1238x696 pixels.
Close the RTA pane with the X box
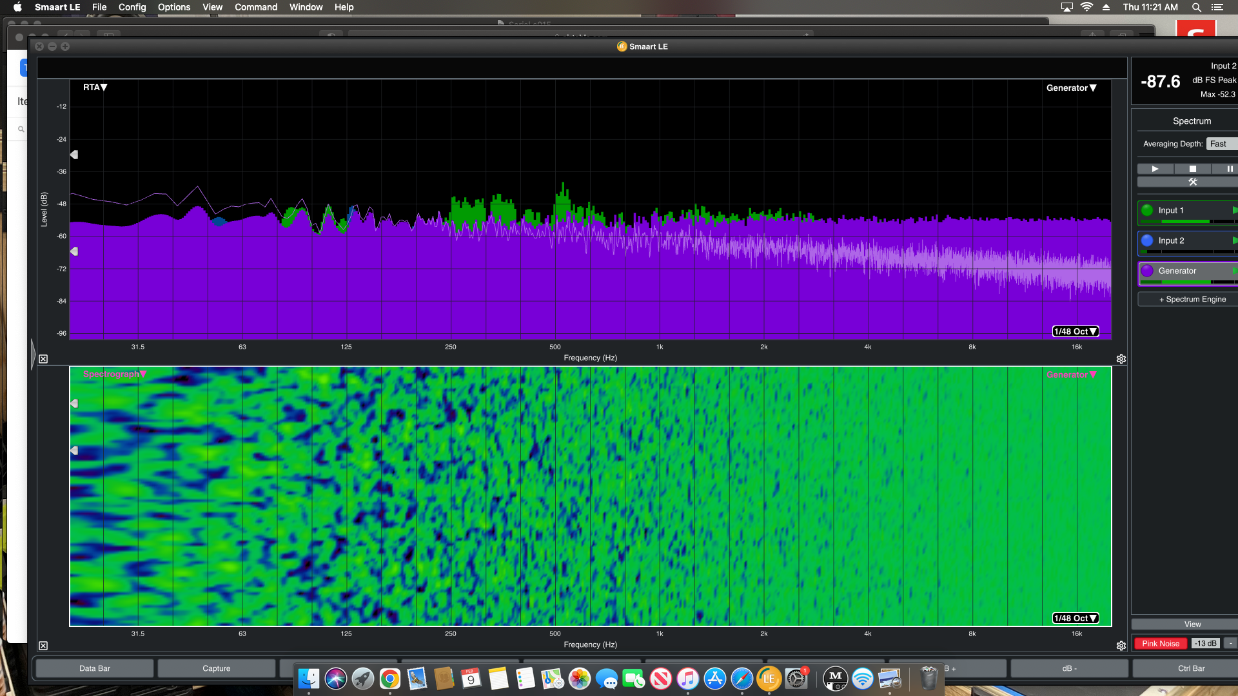coord(43,359)
